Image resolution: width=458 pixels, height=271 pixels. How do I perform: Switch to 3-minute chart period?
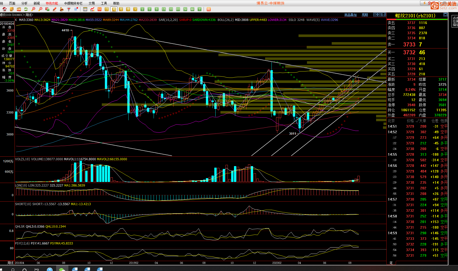point(150,9)
